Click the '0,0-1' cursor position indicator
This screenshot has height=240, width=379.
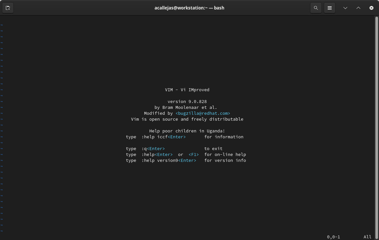(333, 237)
